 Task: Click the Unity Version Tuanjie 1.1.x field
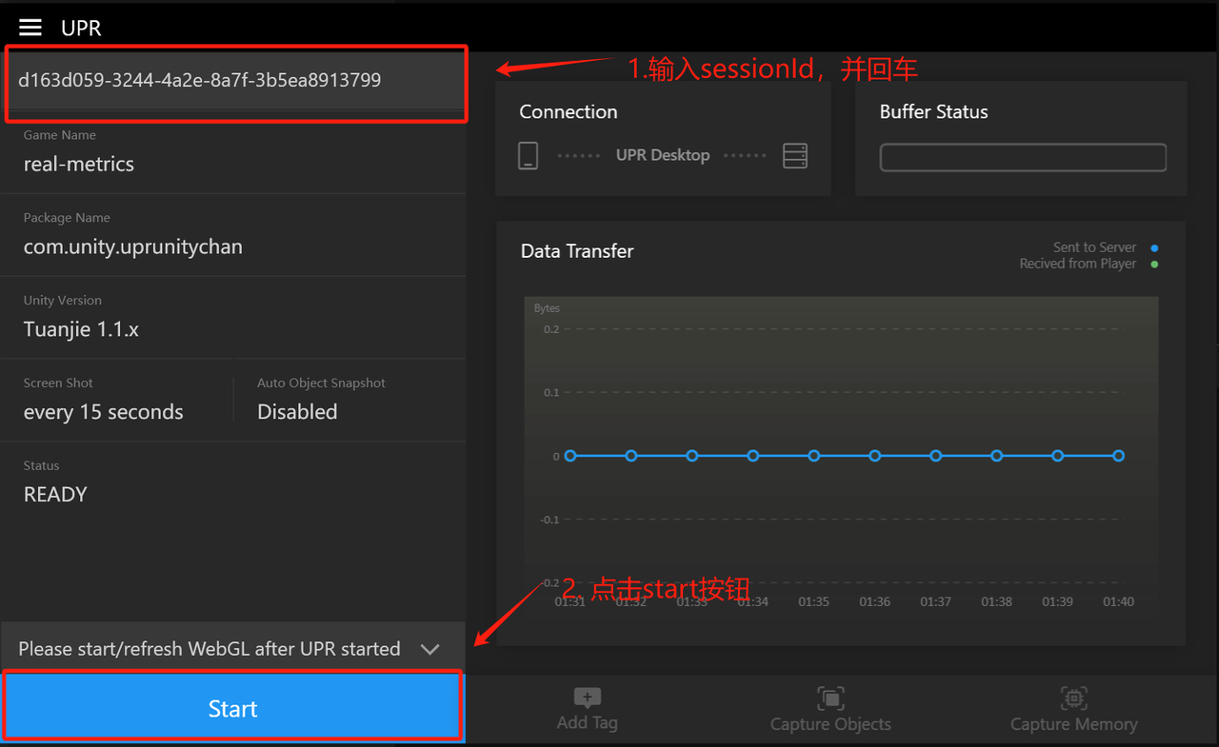(x=81, y=329)
